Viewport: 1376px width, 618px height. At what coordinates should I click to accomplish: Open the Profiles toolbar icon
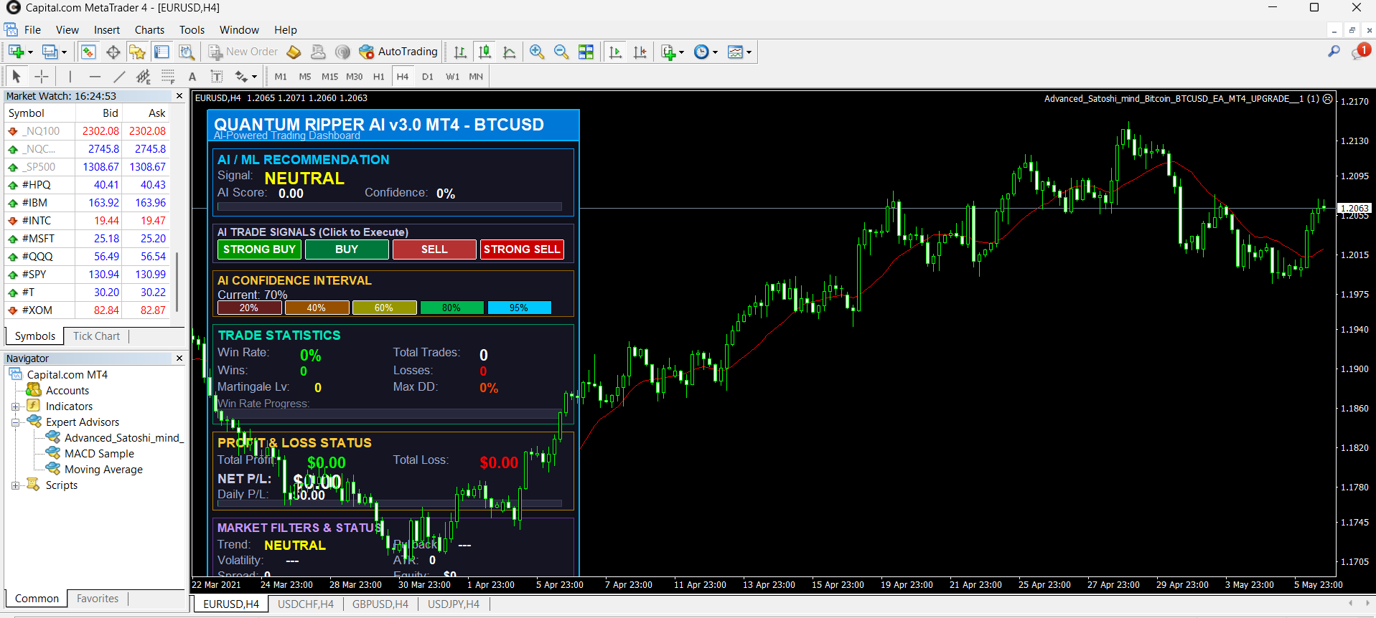tap(50, 52)
